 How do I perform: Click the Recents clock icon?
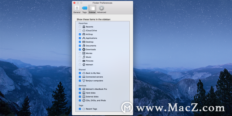click(84, 27)
